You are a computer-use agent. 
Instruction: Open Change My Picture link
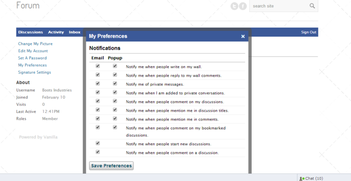click(36, 44)
